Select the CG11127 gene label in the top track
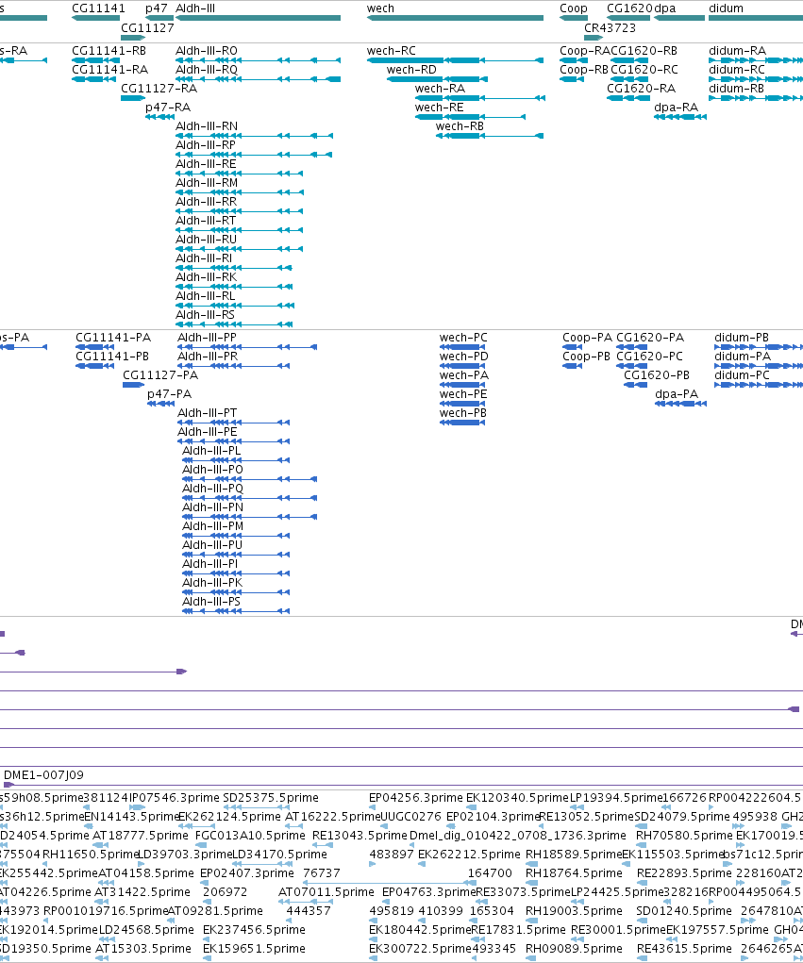Viewport: 803px width, 963px height. point(147,27)
